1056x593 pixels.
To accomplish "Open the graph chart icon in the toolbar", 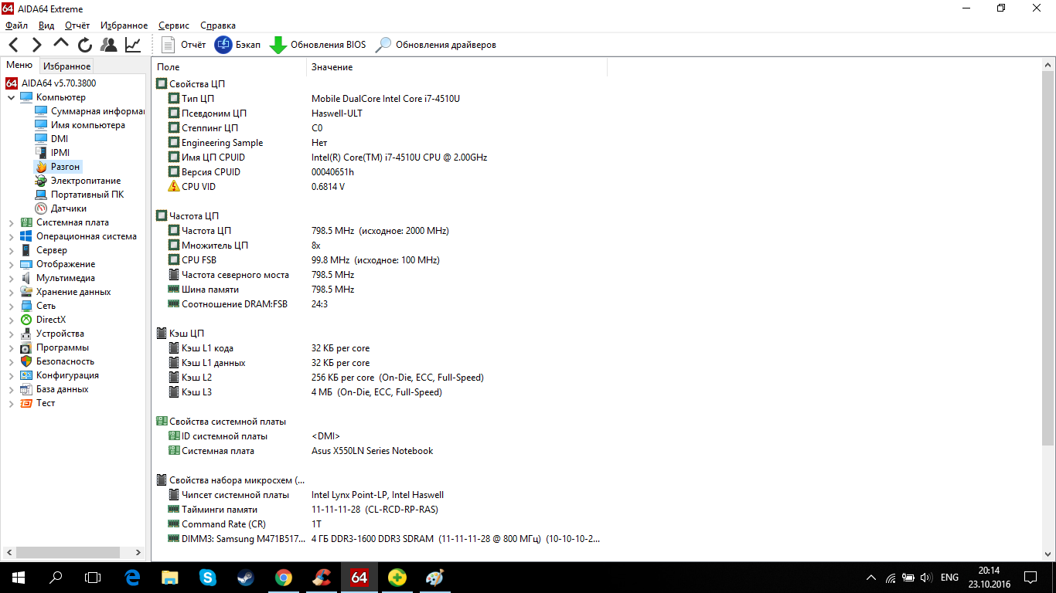I will point(133,45).
